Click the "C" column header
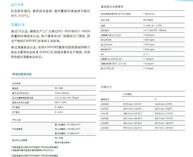 (155, 99)
